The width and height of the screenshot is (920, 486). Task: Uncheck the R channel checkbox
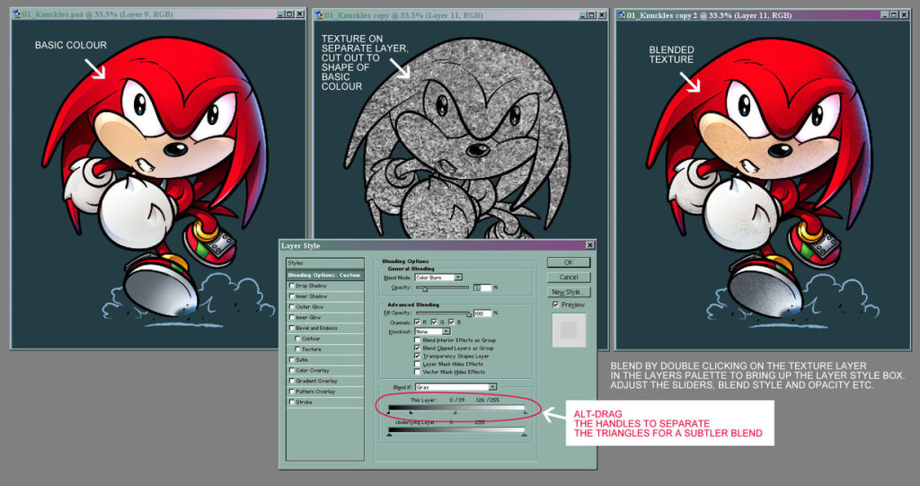(x=417, y=323)
